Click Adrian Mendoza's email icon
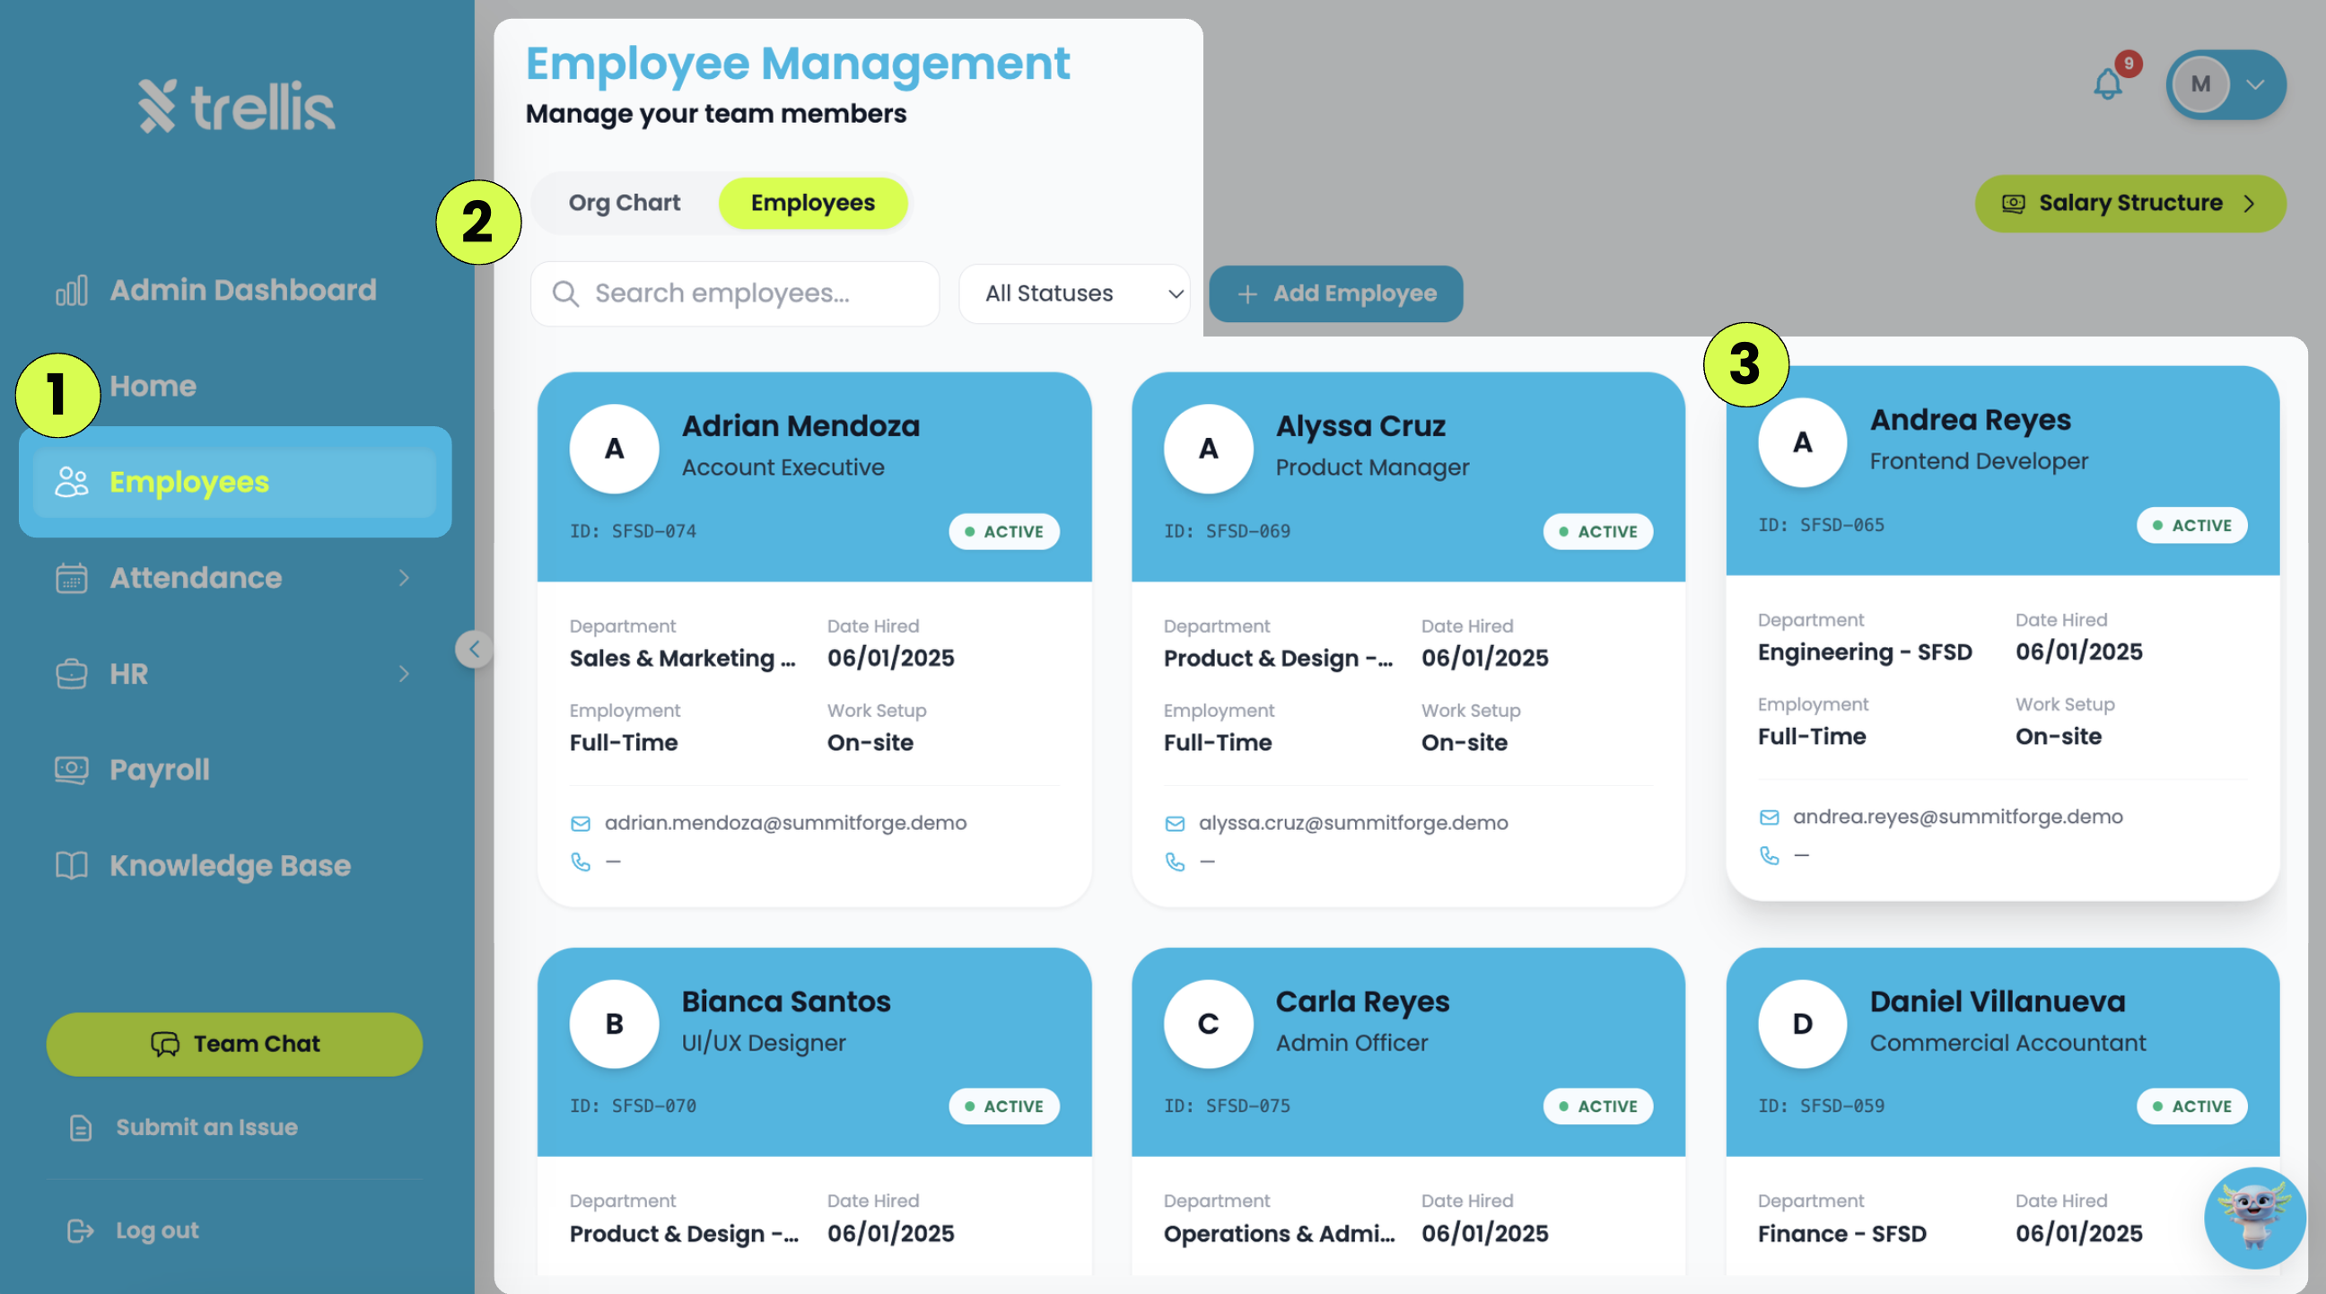The image size is (2326, 1294). 581,824
